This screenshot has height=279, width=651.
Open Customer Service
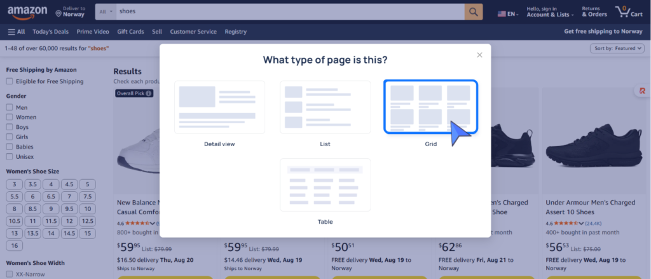(x=193, y=32)
